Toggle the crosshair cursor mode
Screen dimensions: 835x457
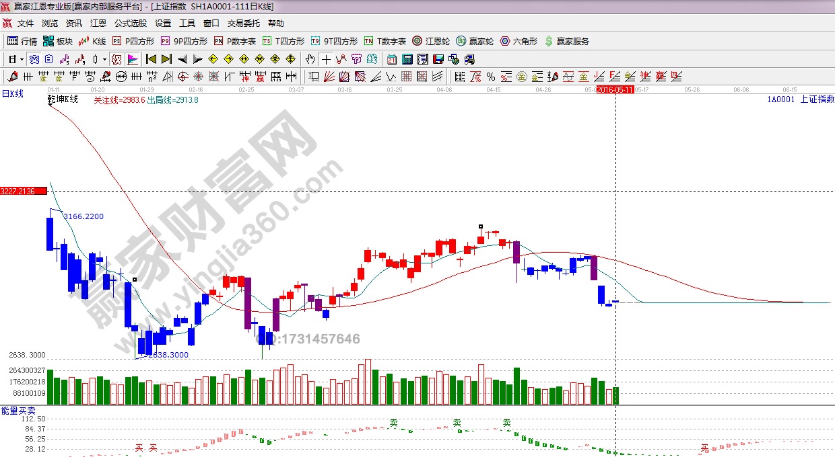[326, 59]
